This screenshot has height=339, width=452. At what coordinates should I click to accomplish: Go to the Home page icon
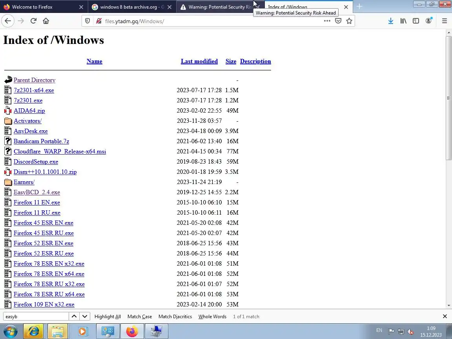[46, 21]
